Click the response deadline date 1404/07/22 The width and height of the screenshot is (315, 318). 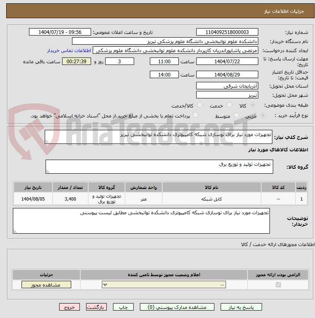pyautogui.click(x=227, y=62)
